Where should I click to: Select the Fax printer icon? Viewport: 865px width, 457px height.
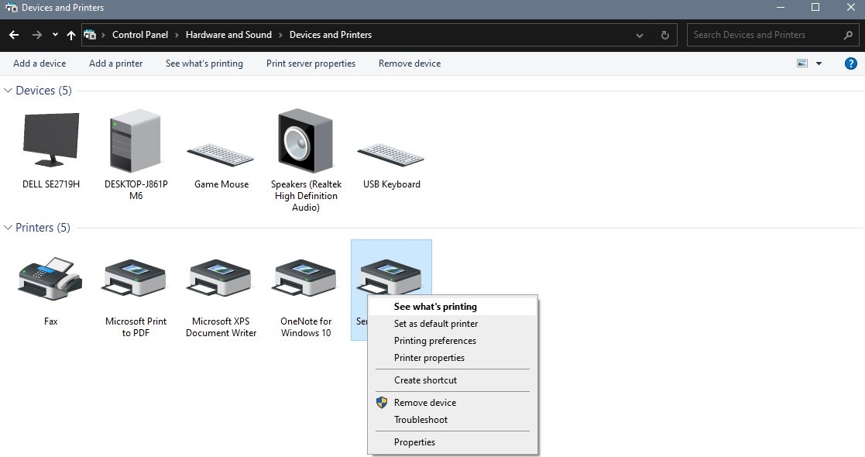51,280
